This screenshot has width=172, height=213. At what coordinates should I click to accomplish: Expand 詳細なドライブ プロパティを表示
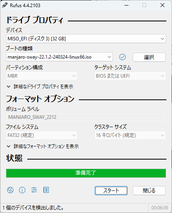pos(40,87)
